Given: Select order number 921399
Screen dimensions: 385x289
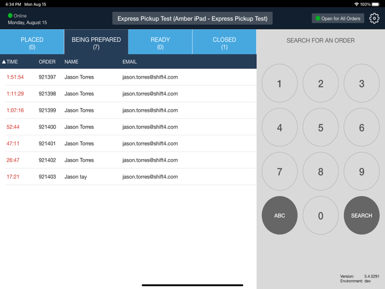Looking at the screenshot, I should (47, 110).
